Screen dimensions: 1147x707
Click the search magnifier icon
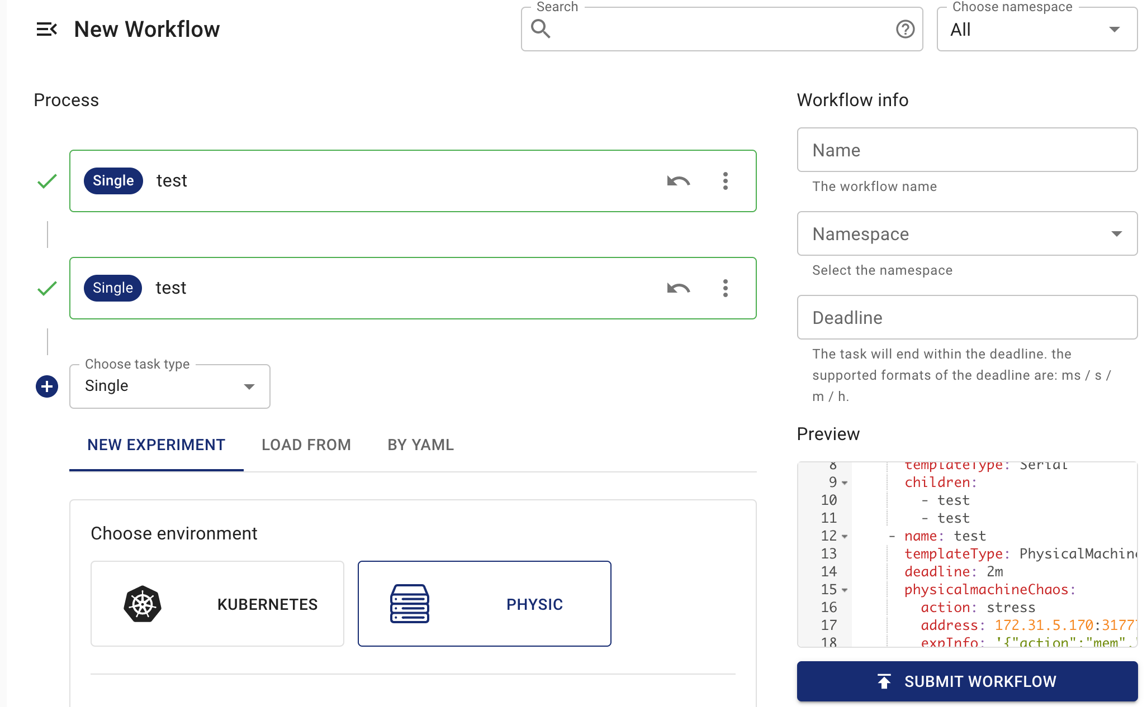pyautogui.click(x=541, y=28)
